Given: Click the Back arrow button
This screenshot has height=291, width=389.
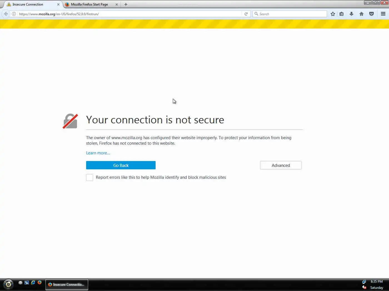Looking at the screenshot, I should tap(6, 14).
